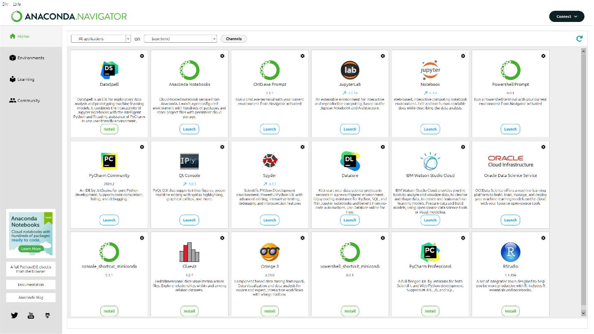
Task: Open the Documentation link
Action: [x=31, y=285]
